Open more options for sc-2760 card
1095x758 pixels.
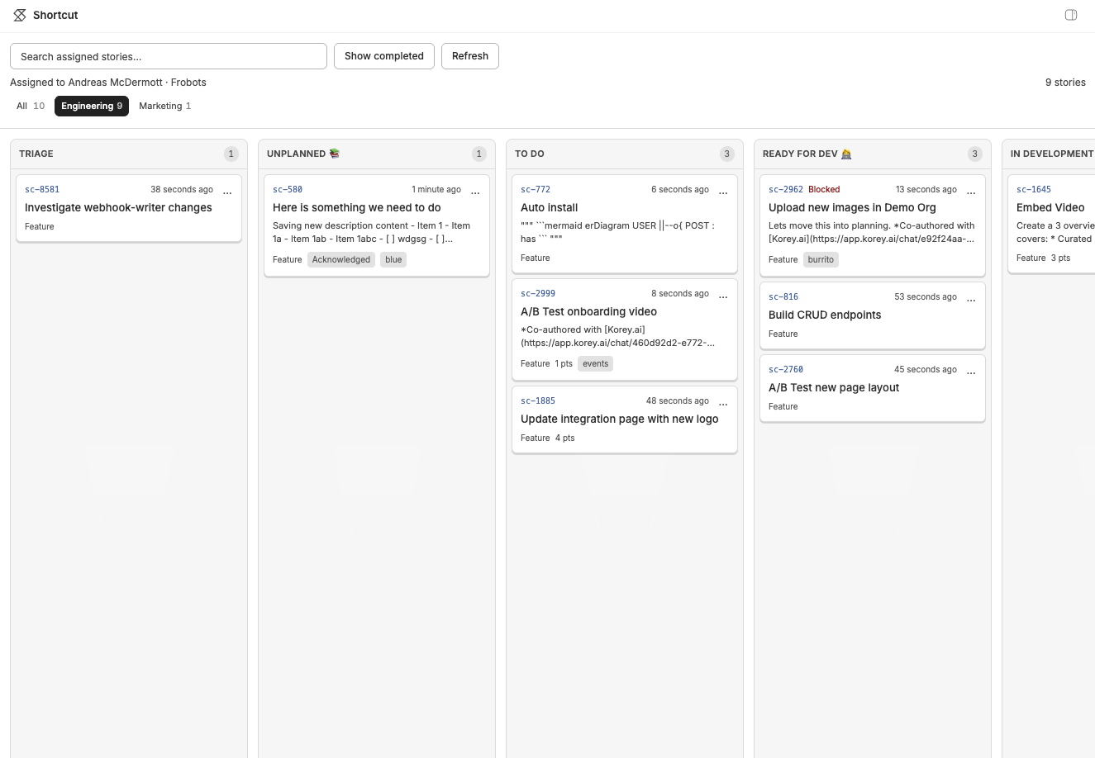[971, 371]
